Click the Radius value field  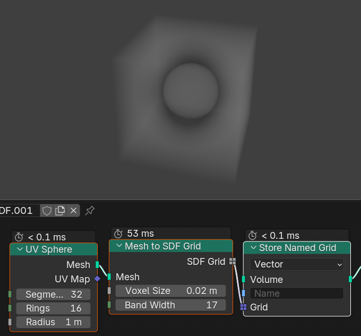tap(53, 322)
